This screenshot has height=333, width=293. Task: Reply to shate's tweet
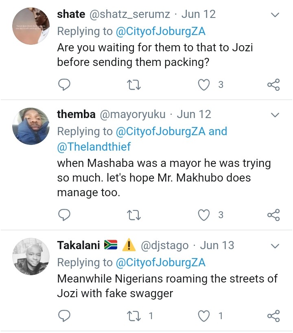64,85
